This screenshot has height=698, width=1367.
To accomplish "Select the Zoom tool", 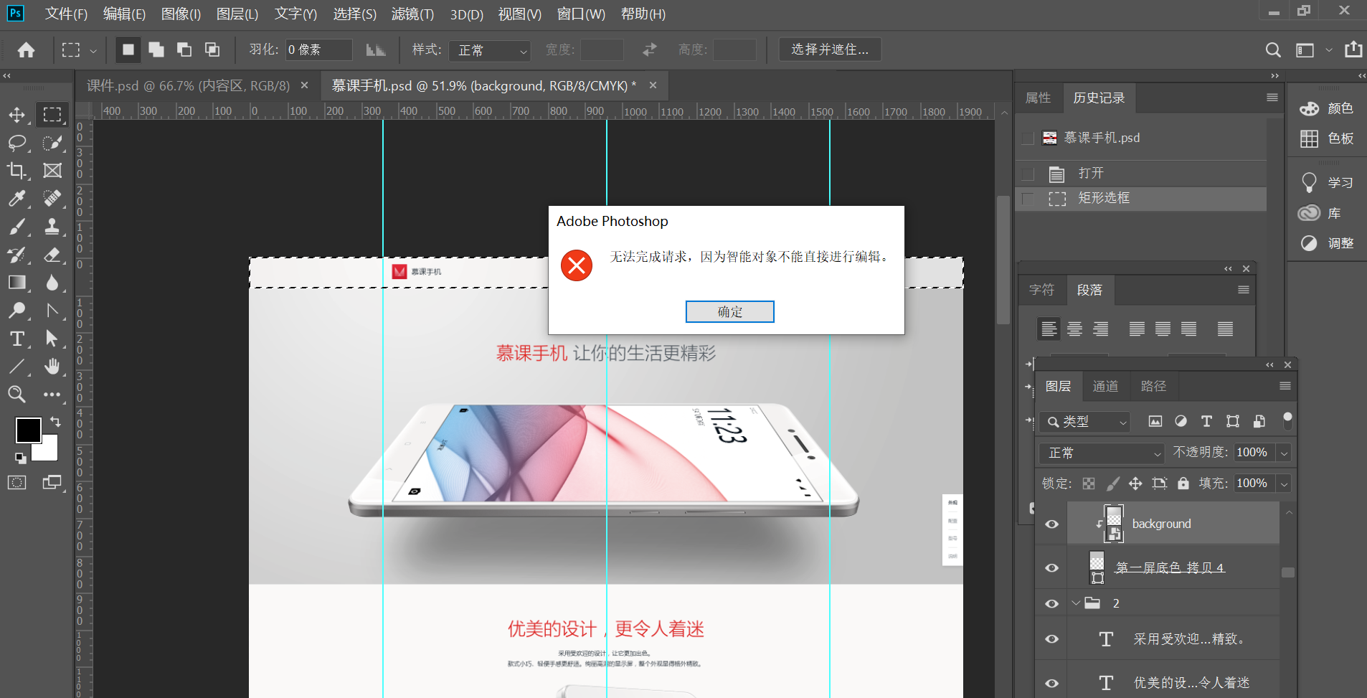I will pyautogui.click(x=17, y=395).
